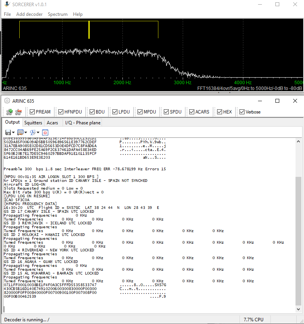The width and height of the screenshot is (304, 324).
Task: Click the 'ICAO 5F3C0A' line
Action: click(x=17, y=200)
